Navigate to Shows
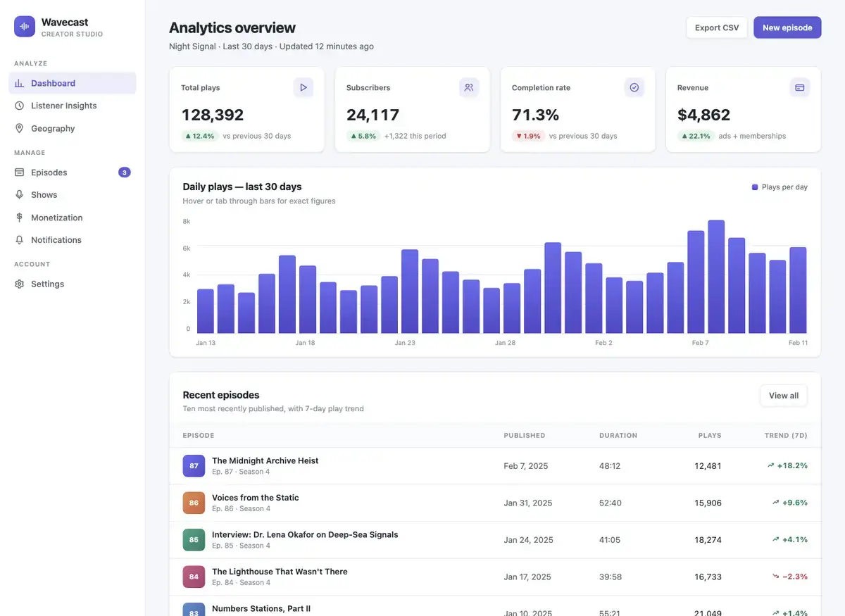845x616 pixels. pyautogui.click(x=73, y=195)
